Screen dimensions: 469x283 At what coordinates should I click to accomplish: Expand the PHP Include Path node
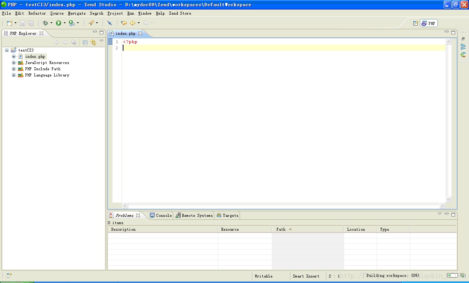[14, 69]
